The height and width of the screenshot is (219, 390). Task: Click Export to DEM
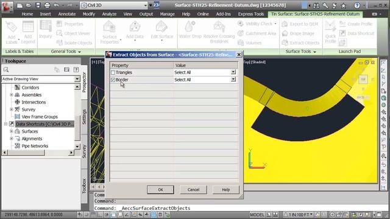(x=300, y=24)
